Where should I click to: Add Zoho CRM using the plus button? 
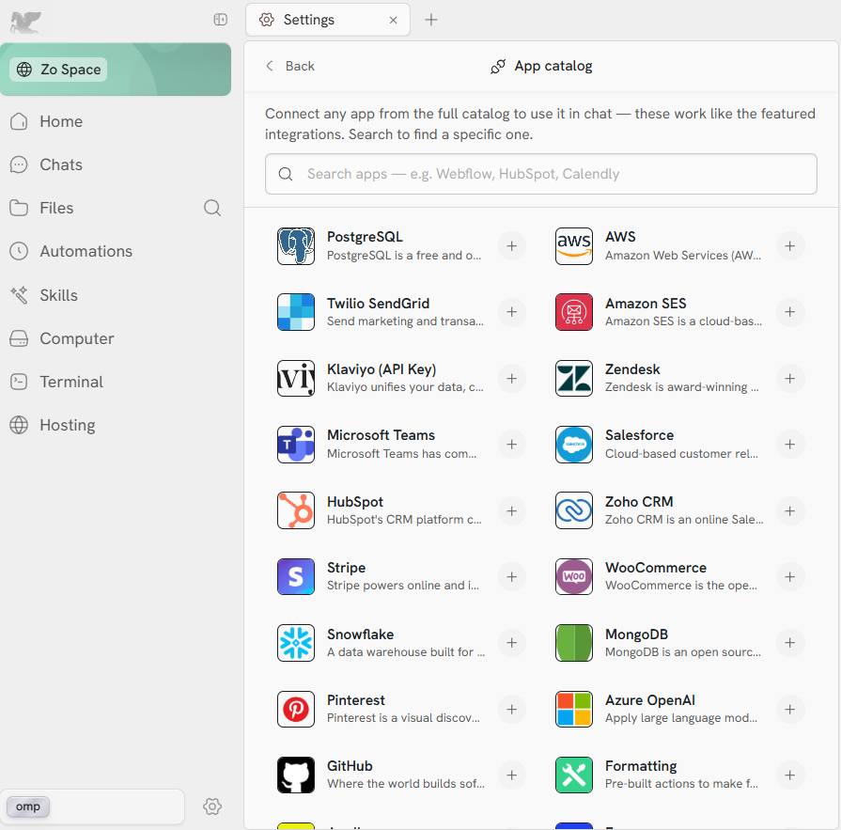click(790, 510)
